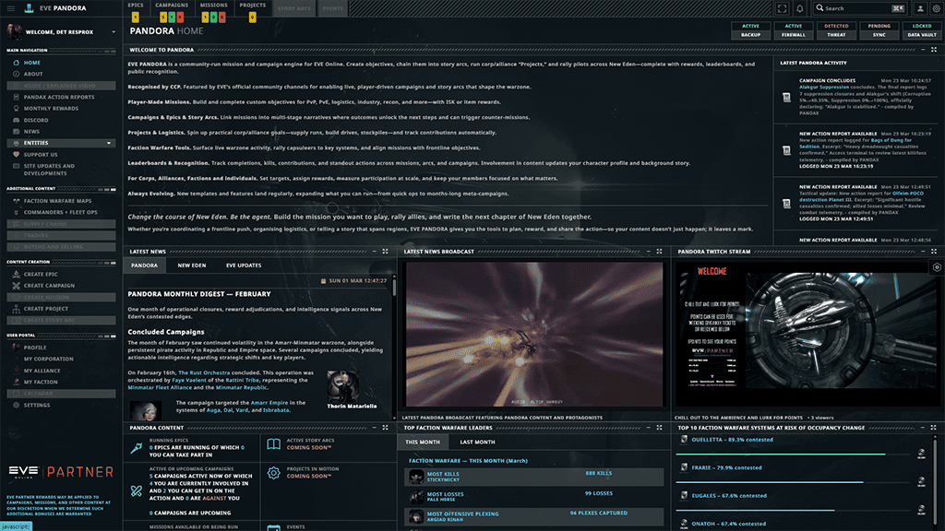The height and width of the screenshot is (531, 945).
Task: Select the This Month leaders tab
Action: pos(423,442)
